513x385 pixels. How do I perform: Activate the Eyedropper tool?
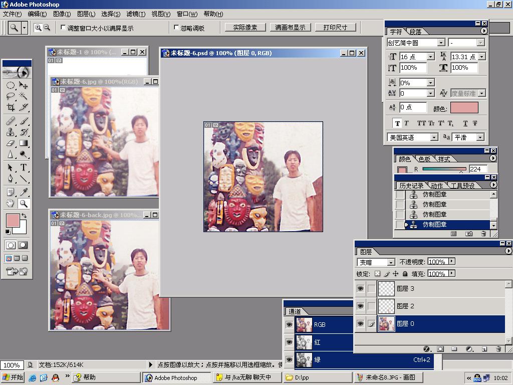click(23, 192)
